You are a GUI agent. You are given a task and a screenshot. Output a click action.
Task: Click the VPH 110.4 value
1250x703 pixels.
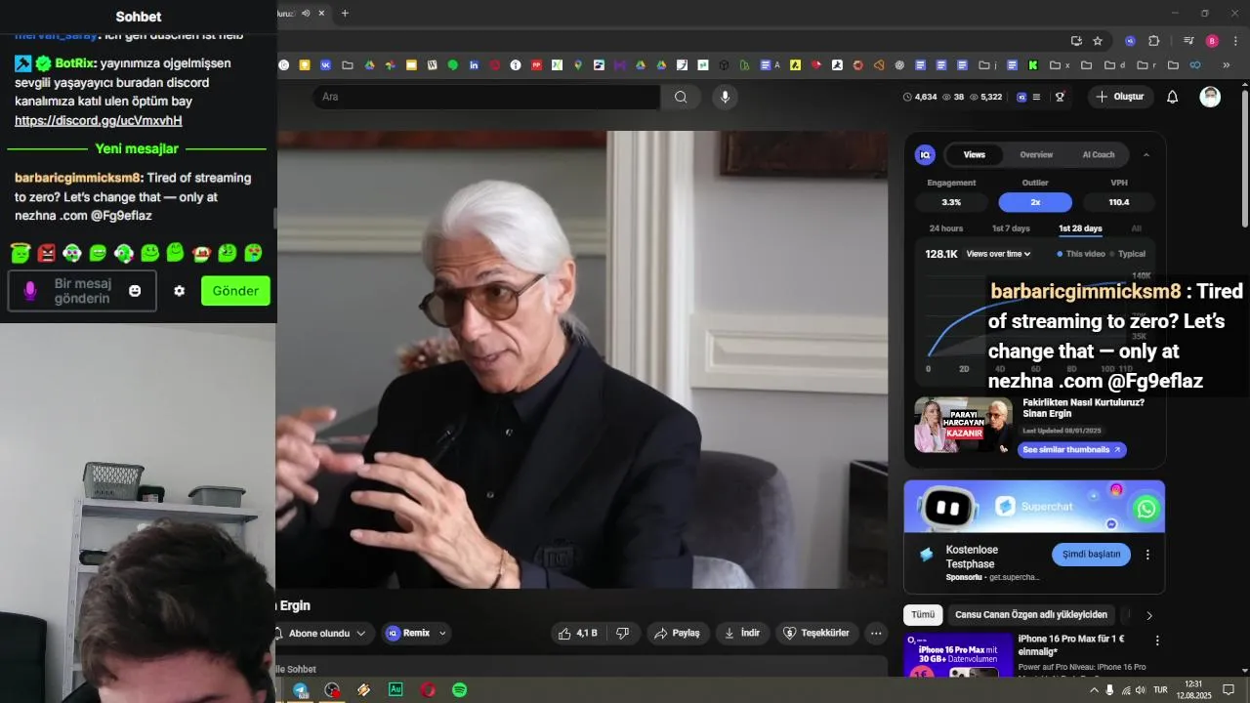click(x=1119, y=202)
